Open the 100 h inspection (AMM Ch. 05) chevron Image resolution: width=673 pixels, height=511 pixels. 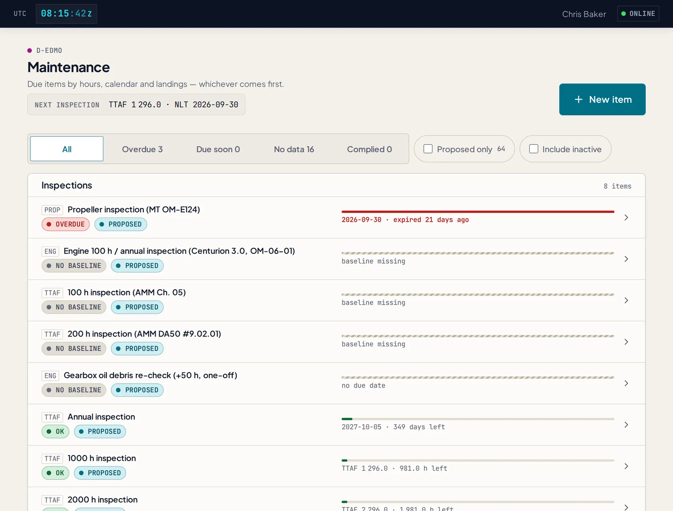(626, 300)
